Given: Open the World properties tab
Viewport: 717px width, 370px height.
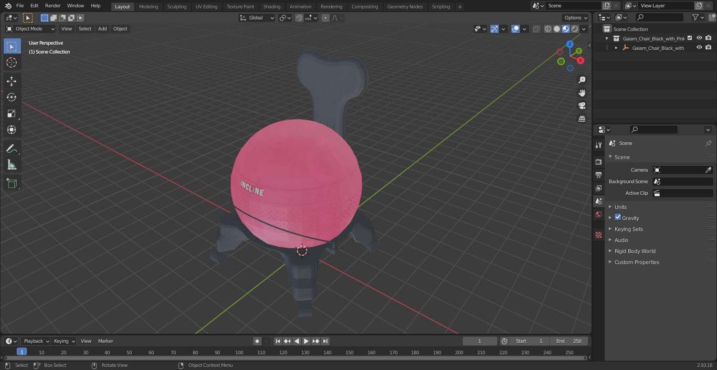Looking at the screenshot, I should click(x=598, y=215).
